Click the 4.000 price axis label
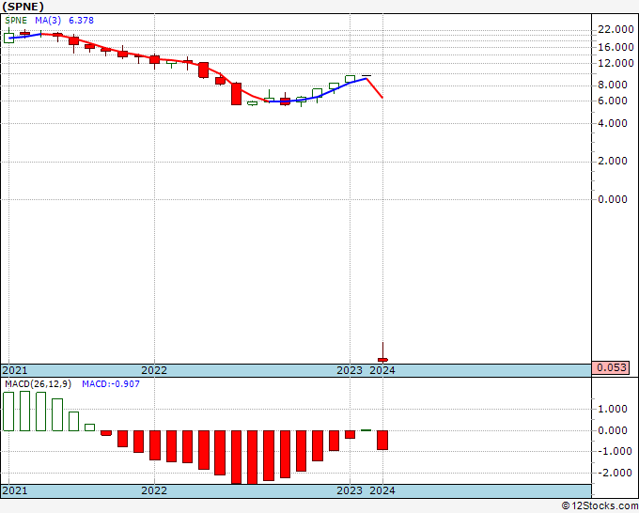Viewport: 639px width, 513px height. coord(612,123)
